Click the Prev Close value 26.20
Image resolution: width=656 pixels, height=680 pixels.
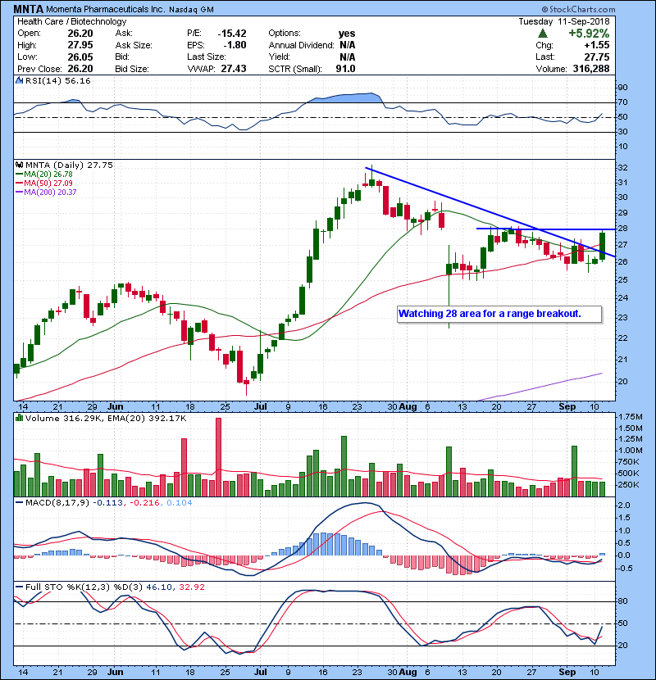[80, 69]
